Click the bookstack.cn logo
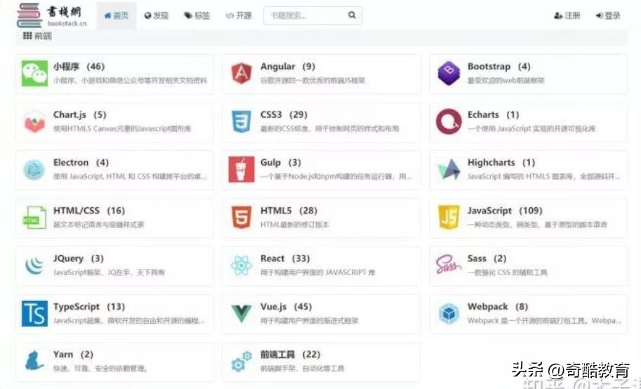This screenshot has width=641, height=389. 52,15
